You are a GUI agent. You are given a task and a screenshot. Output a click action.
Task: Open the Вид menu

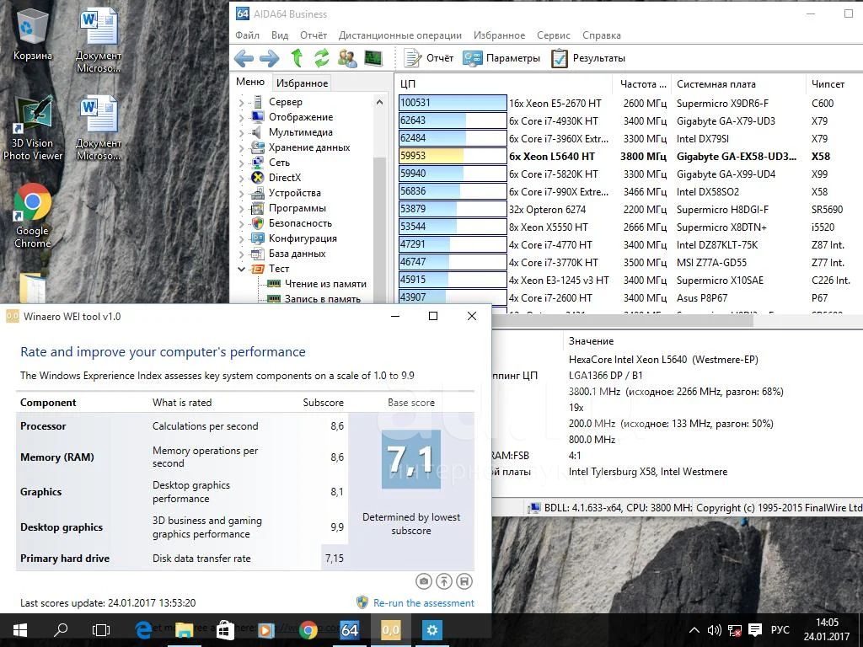pos(280,35)
